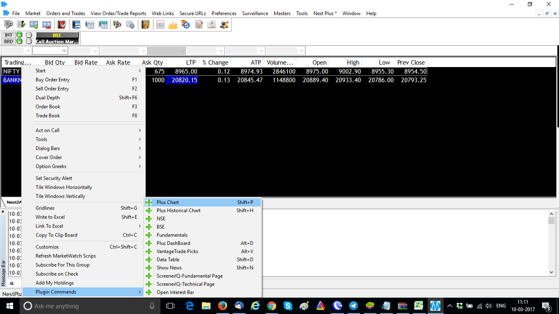The height and width of the screenshot is (314, 559).
Task: Click the BSE Call Auction Market banner
Action: 57,38
